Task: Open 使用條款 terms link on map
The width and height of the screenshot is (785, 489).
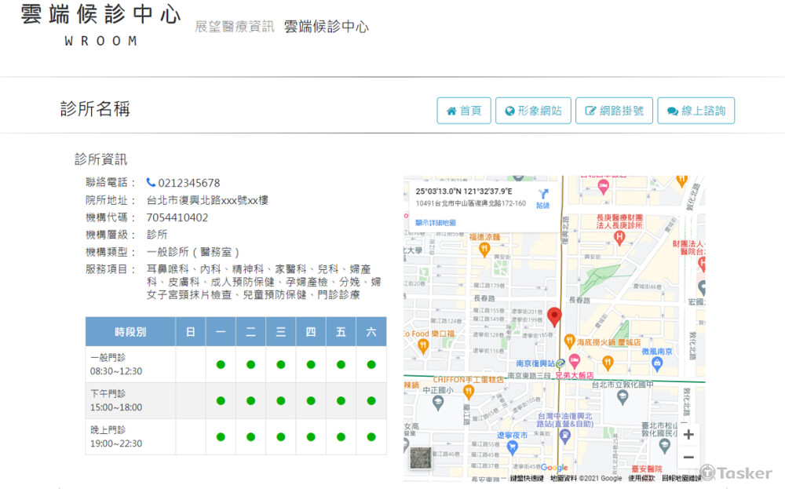Action: [x=641, y=478]
